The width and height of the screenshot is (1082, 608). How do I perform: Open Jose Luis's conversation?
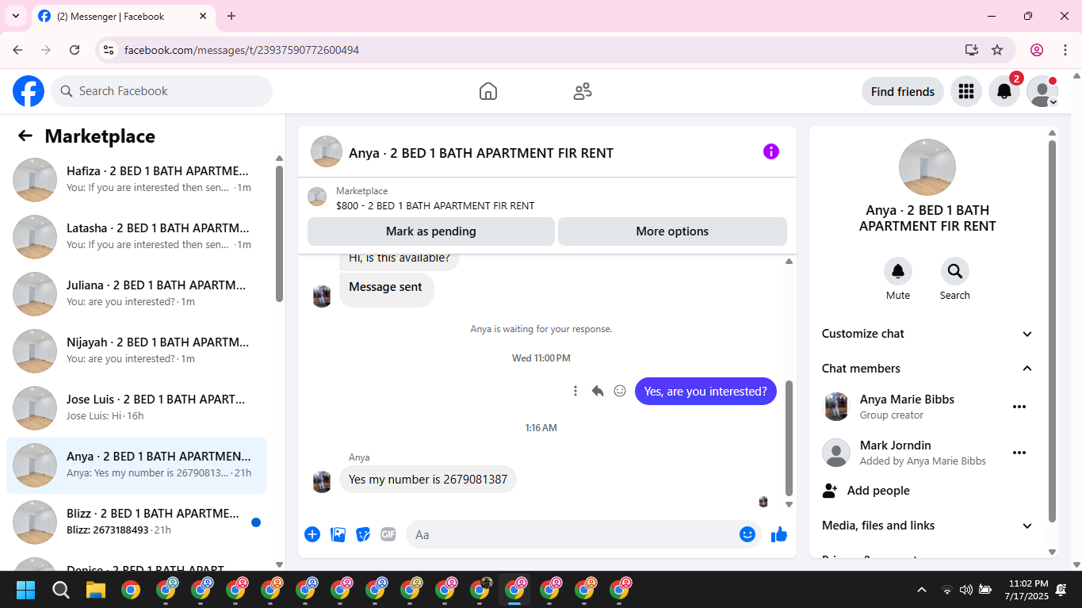[x=136, y=407]
